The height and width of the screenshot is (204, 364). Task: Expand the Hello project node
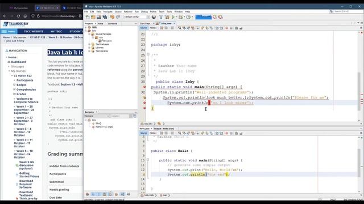pyautogui.click(x=86, y=27)
